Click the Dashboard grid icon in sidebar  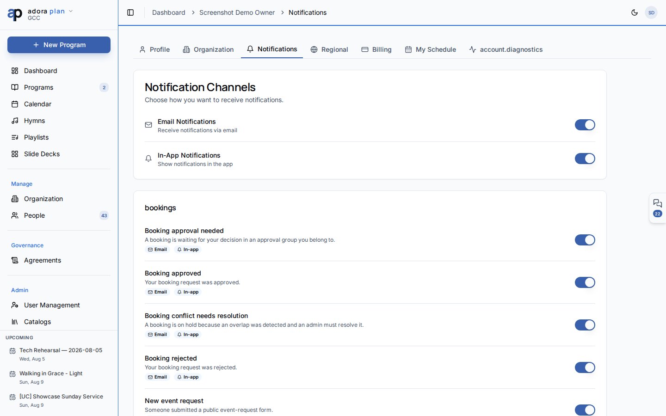coord(15,71)
